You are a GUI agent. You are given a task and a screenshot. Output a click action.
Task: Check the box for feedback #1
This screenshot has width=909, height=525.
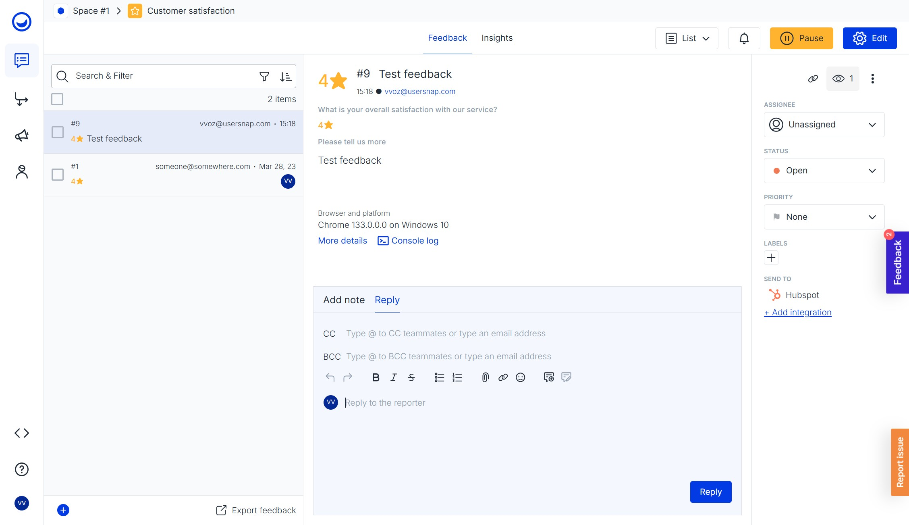[58, 175]
